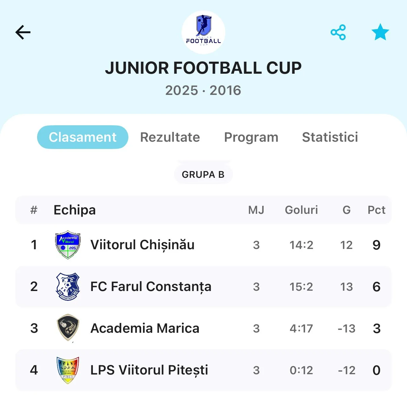The width and height of the screenshot is (407, 409).
Task: Tap the Junior Football Cup logo
Action: (203, 32)
